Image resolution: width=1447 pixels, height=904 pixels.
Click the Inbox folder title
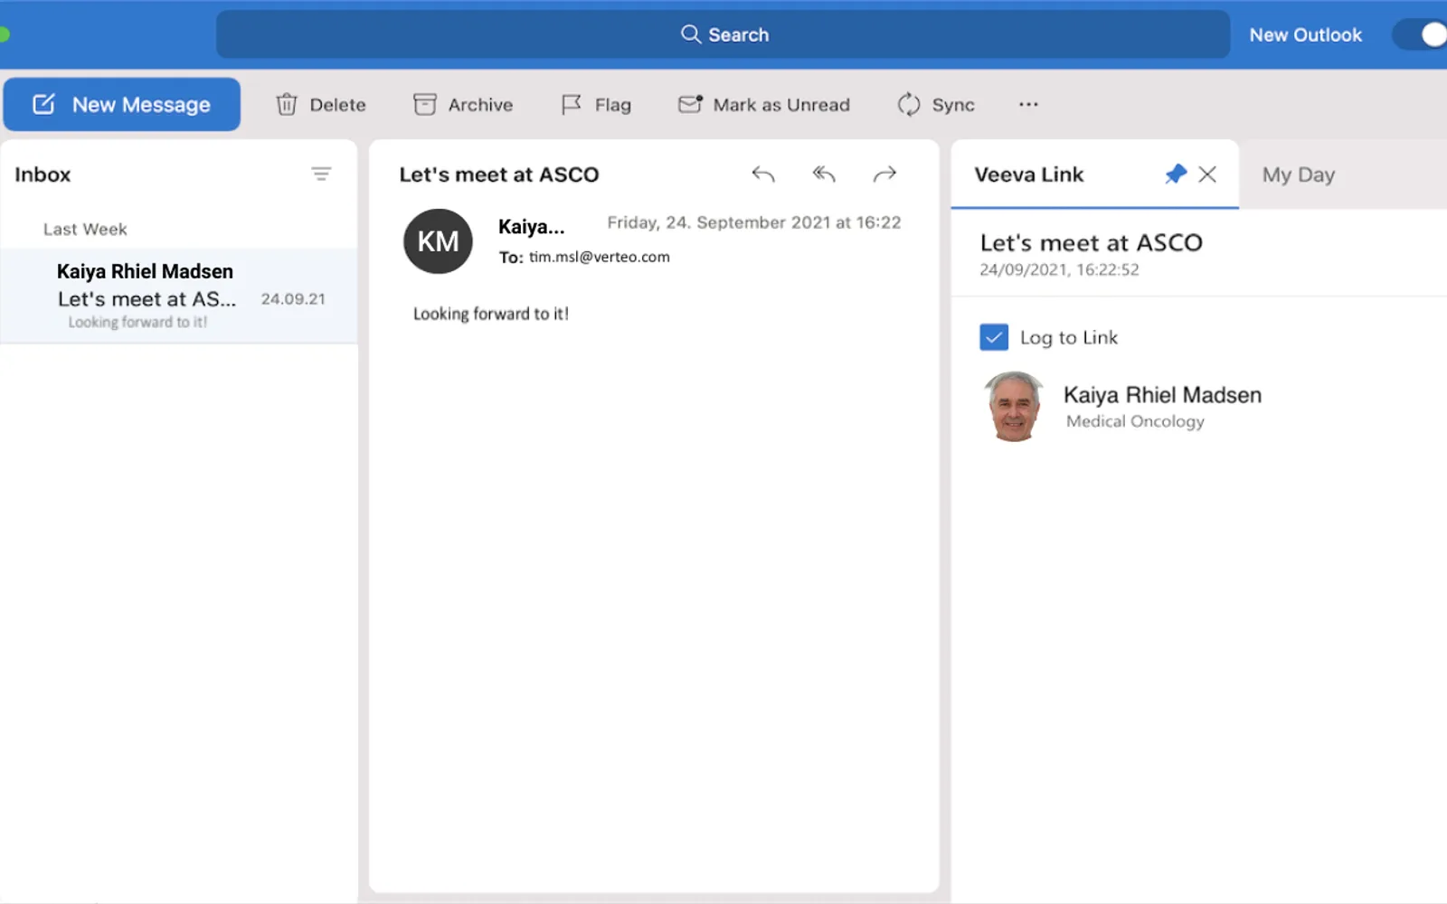coord(43,174)
